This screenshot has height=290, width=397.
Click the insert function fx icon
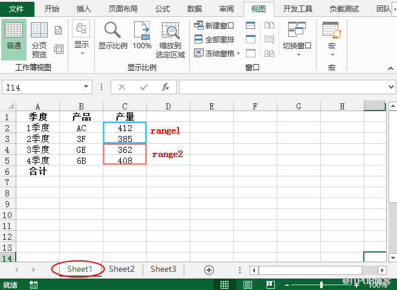tap(165, 88)
